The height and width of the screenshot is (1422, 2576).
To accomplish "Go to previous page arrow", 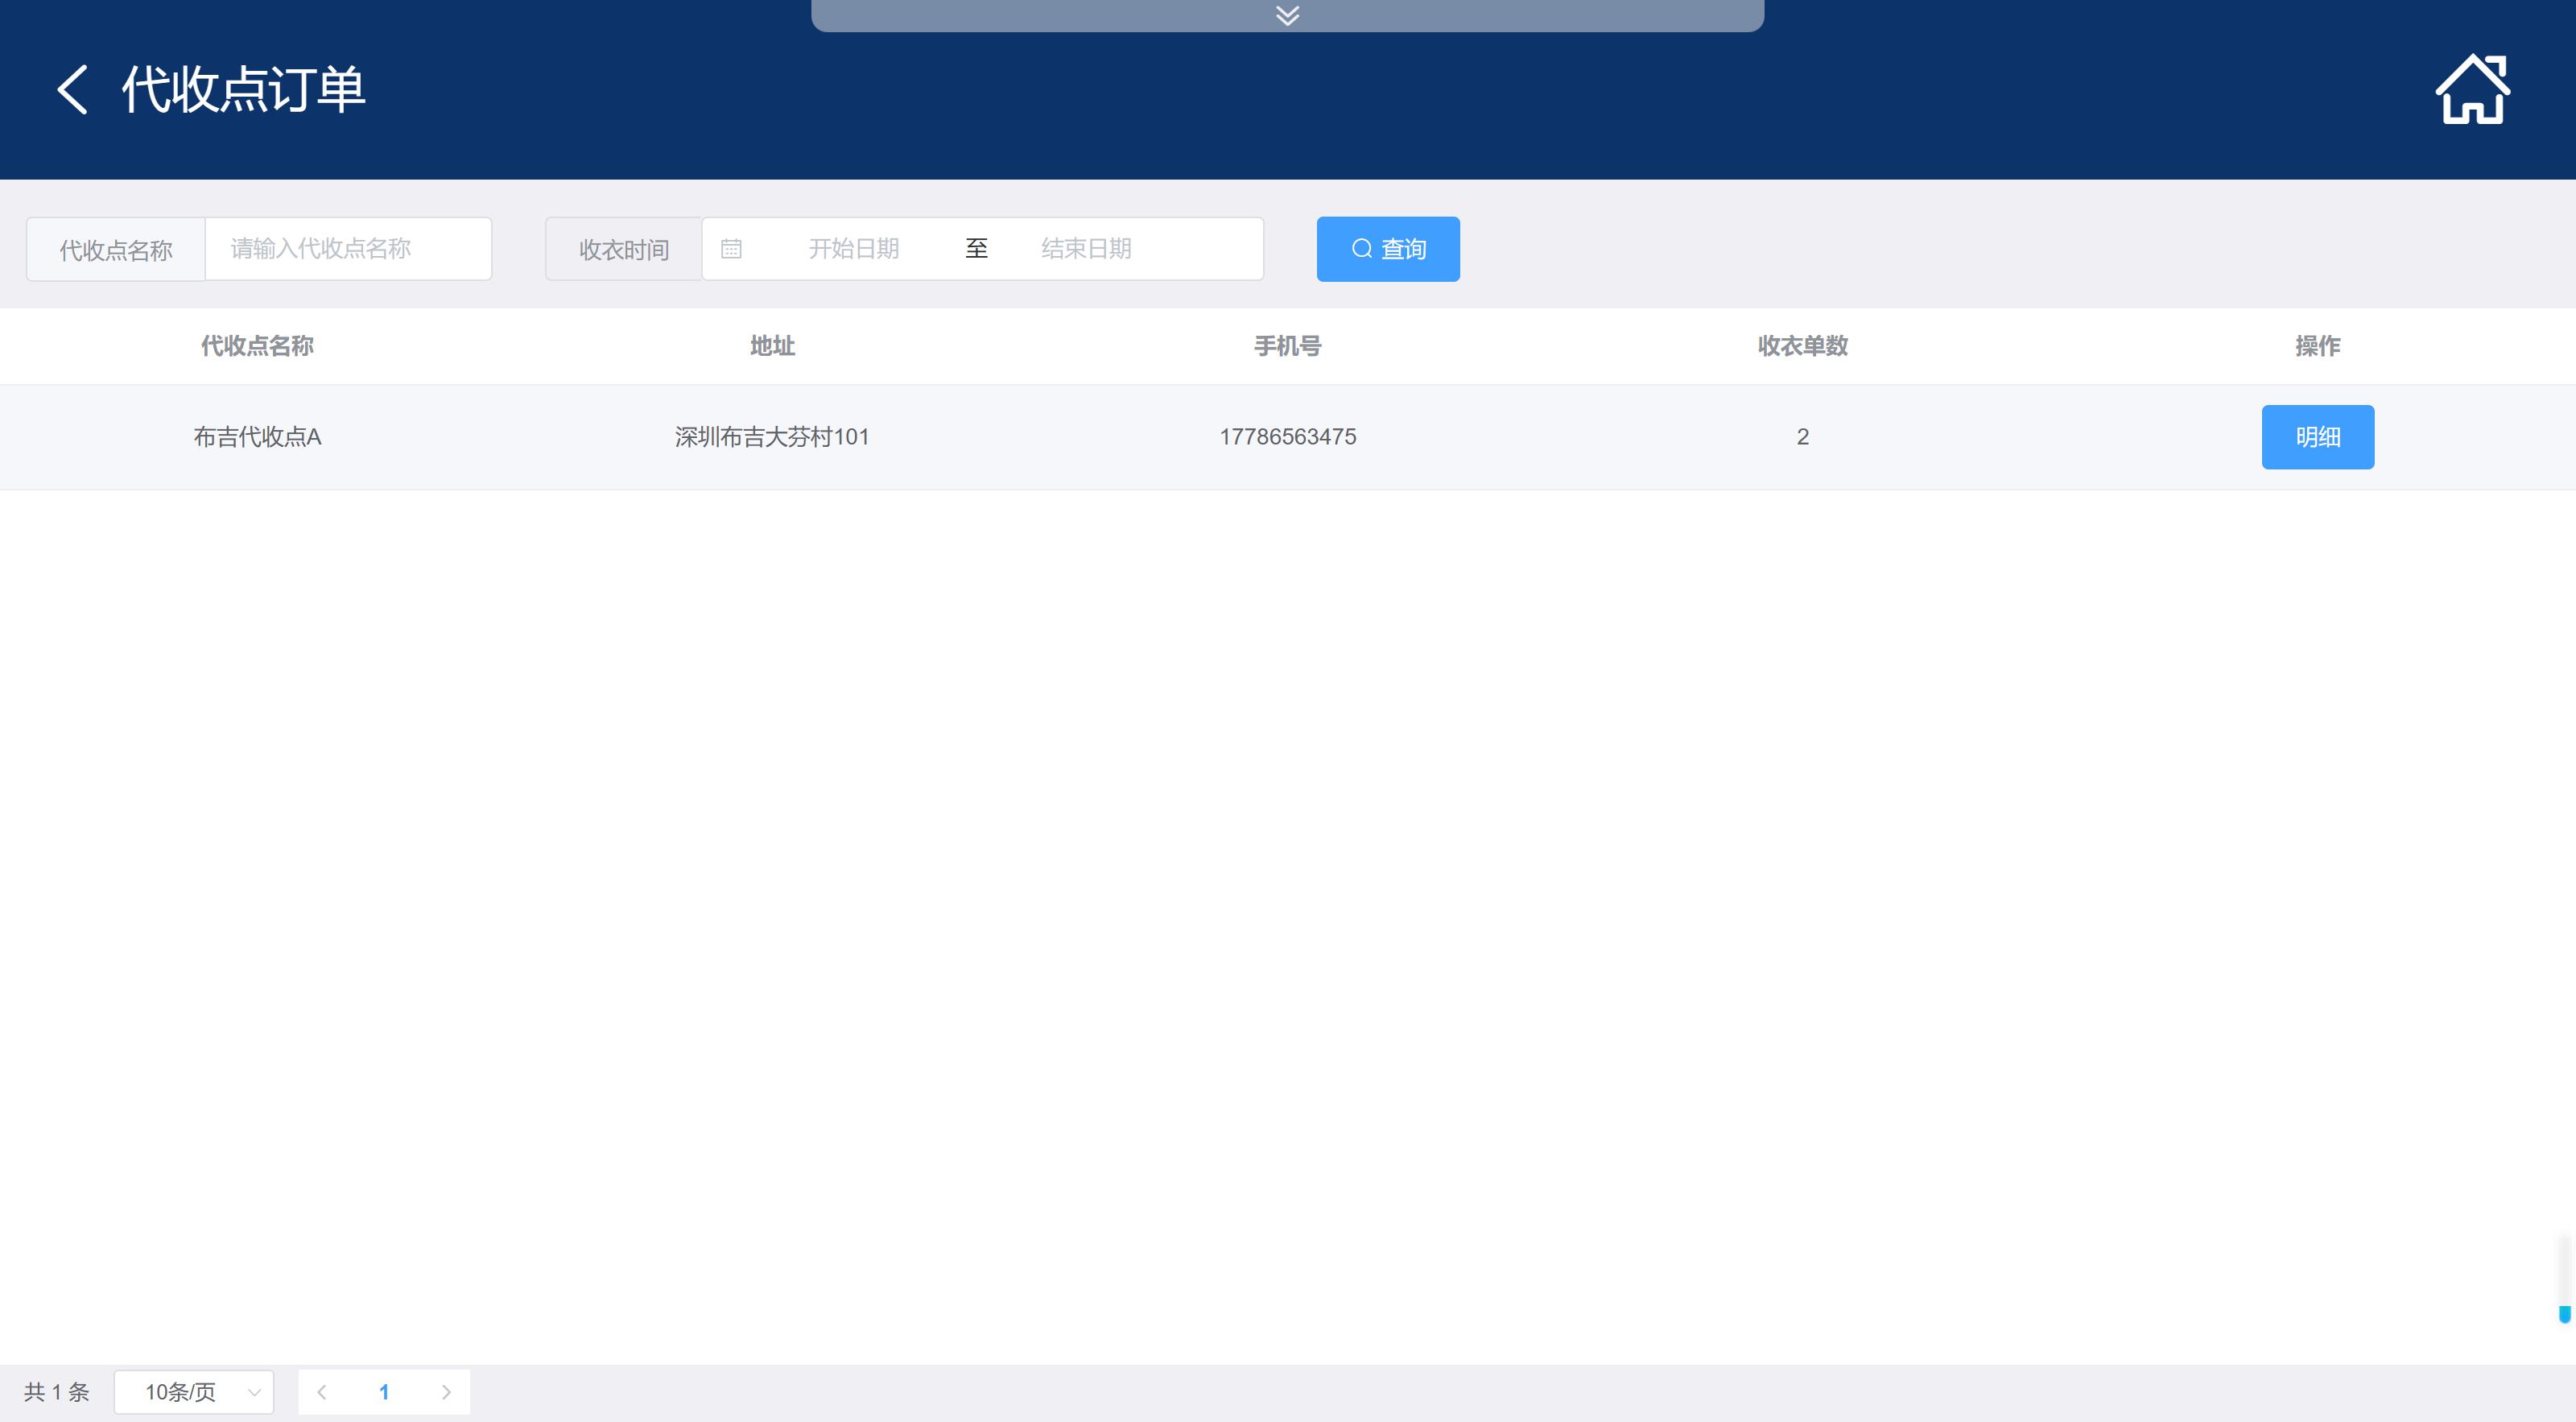I will 322,1392.
